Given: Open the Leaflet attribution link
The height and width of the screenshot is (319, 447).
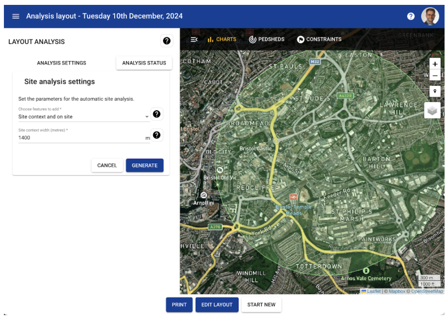Looking at the screenshot, I should pos(373,291).
